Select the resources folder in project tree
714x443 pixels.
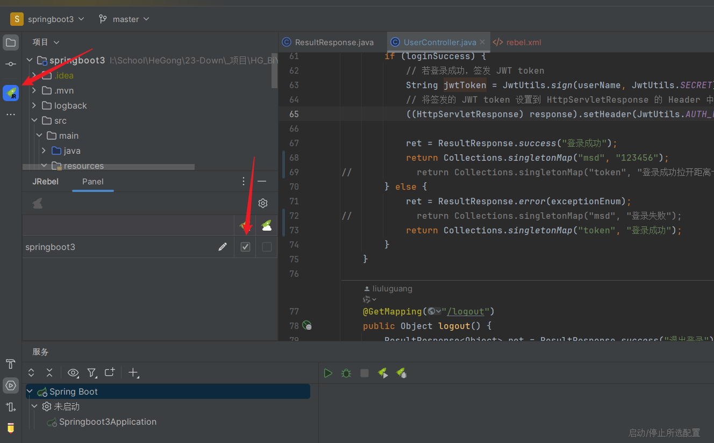[x=84, y=166]
